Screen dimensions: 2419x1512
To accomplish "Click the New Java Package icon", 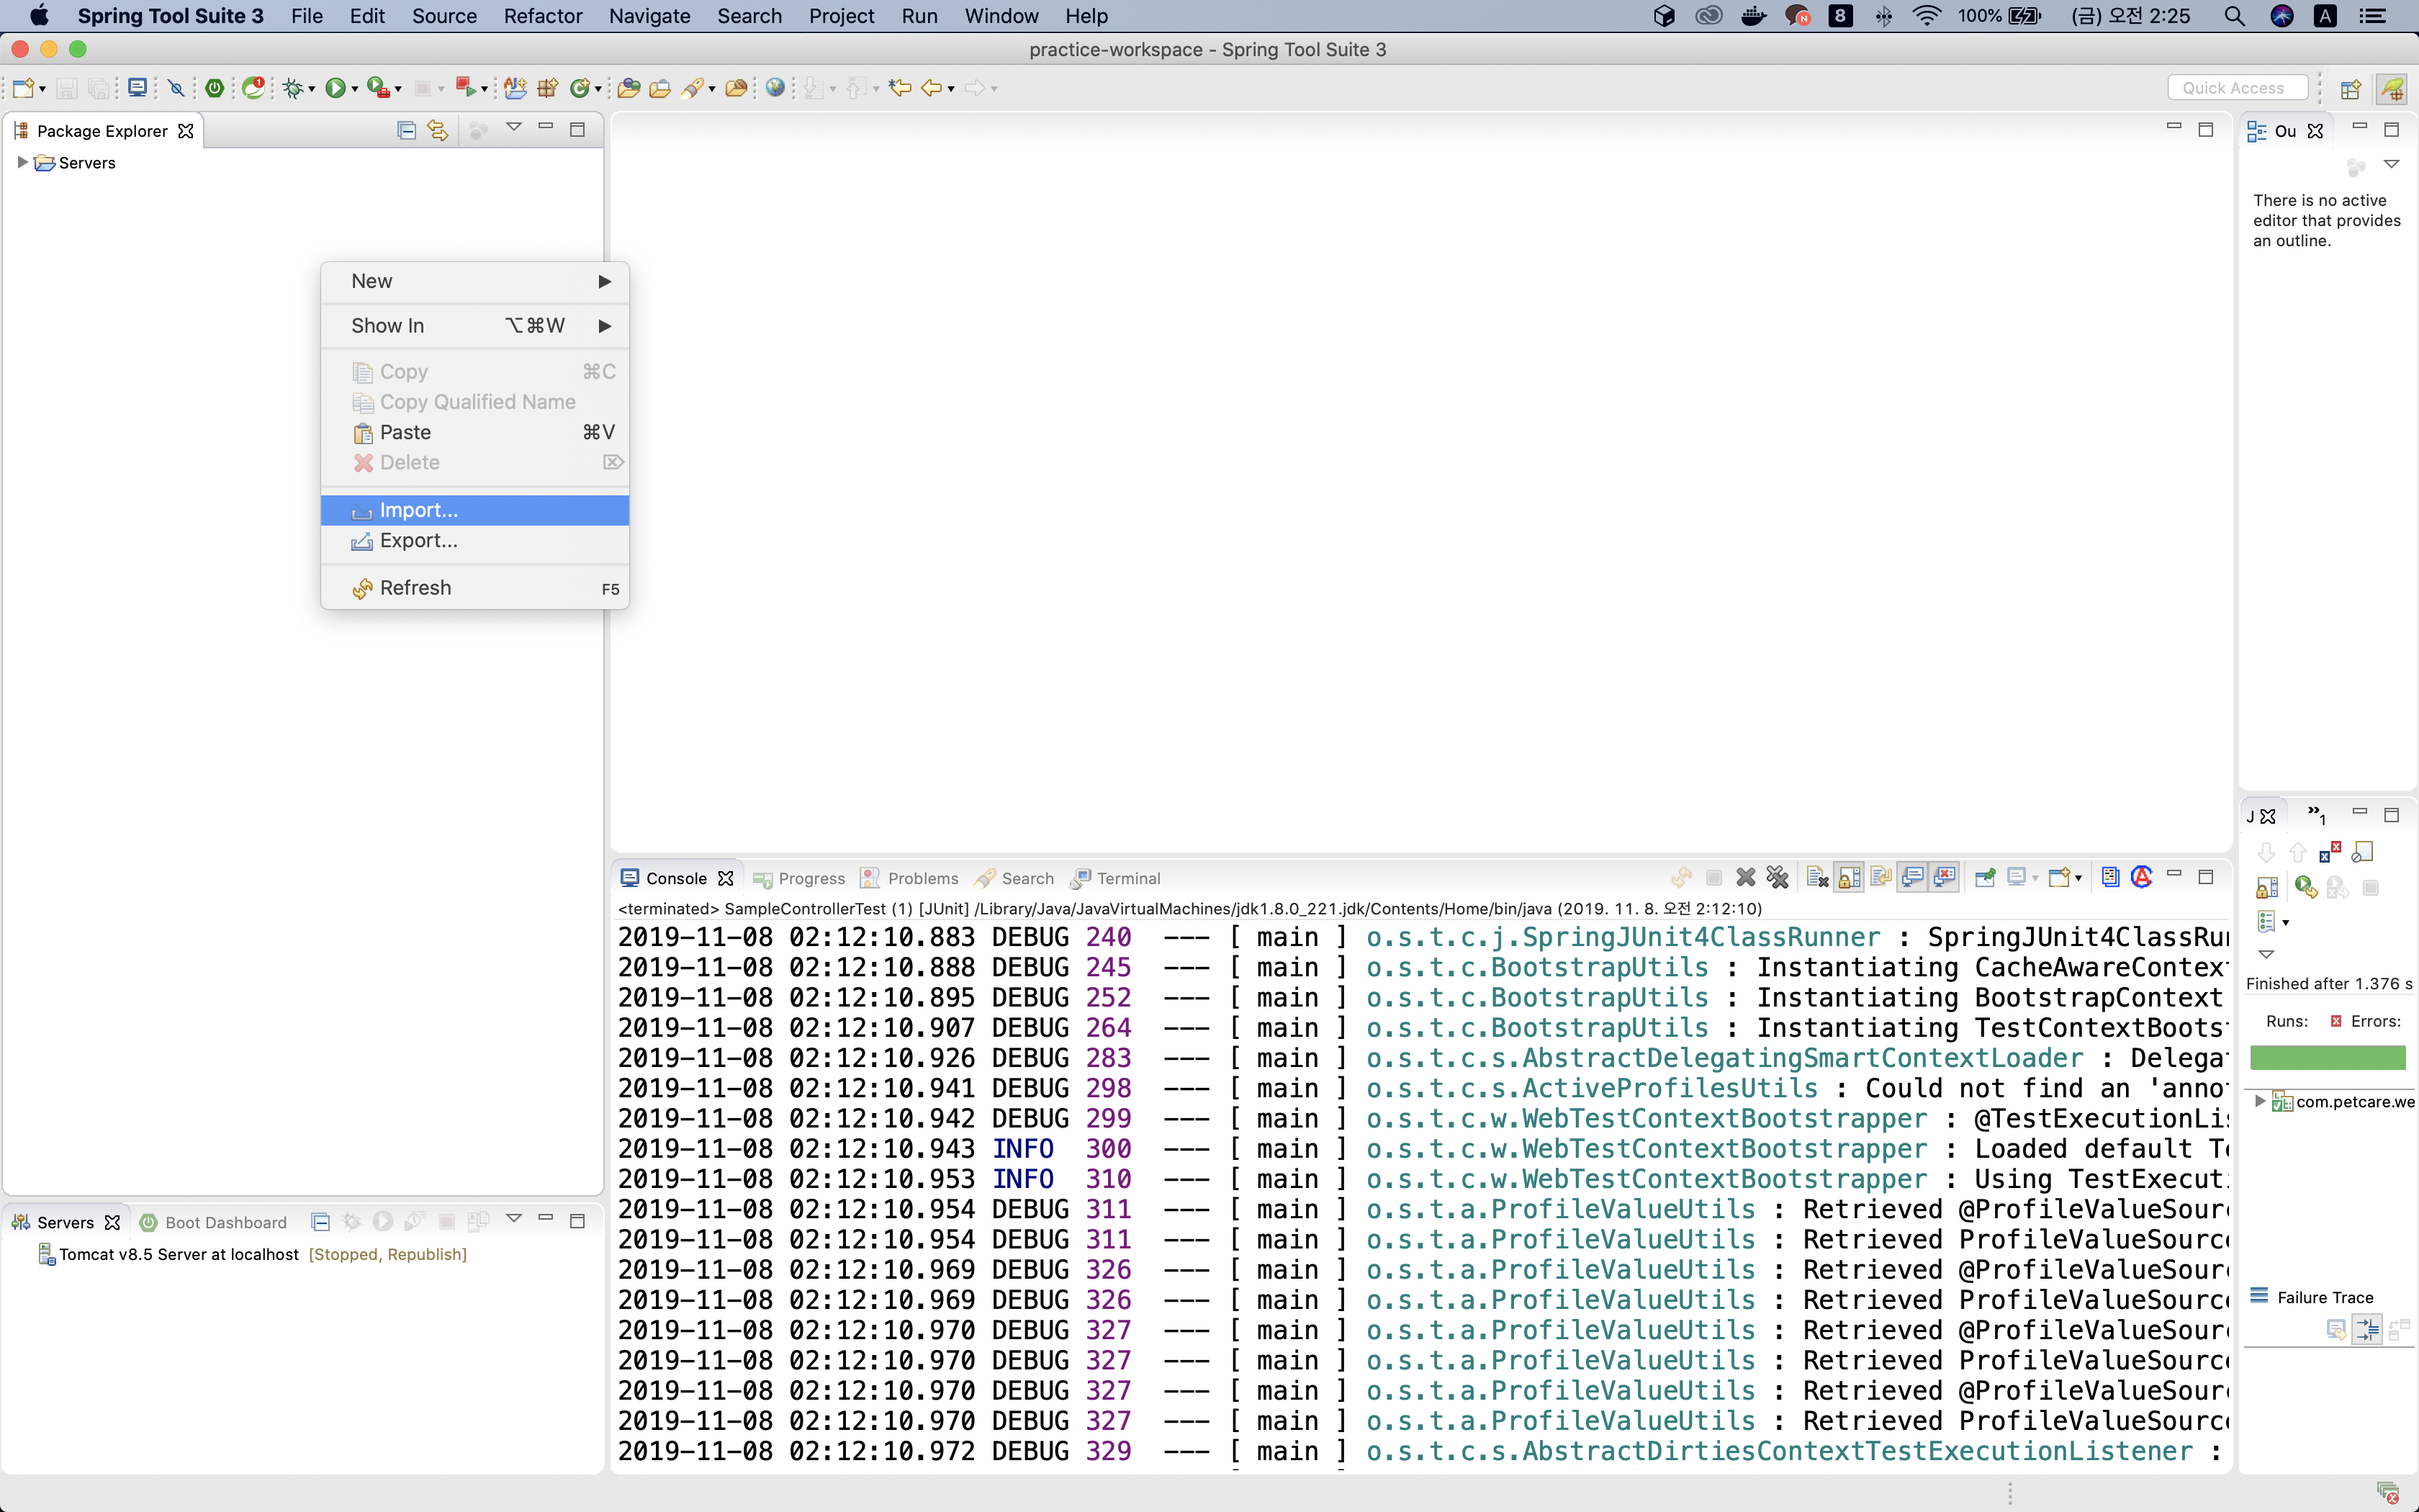I will (548, 88).
